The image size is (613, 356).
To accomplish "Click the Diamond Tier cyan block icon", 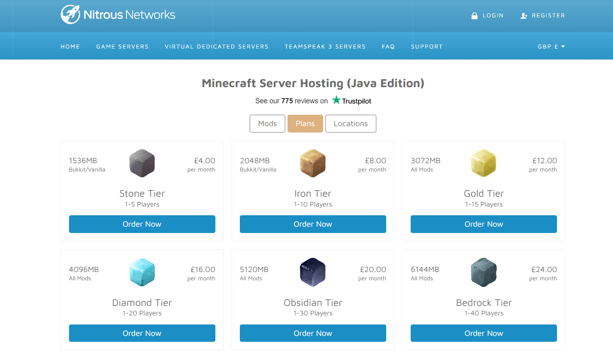I will (x=142, y=272).
